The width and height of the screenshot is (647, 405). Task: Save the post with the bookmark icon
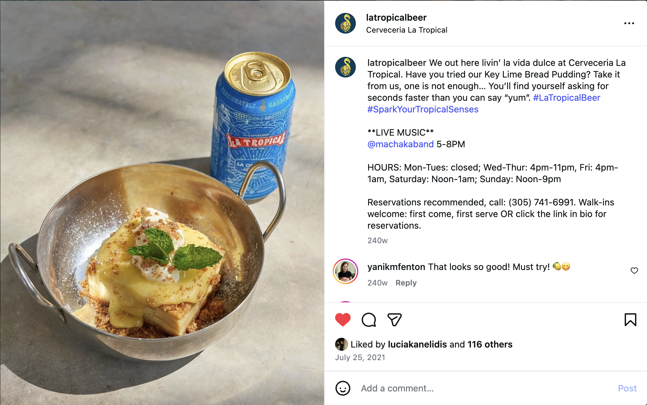tap(630, 320)
